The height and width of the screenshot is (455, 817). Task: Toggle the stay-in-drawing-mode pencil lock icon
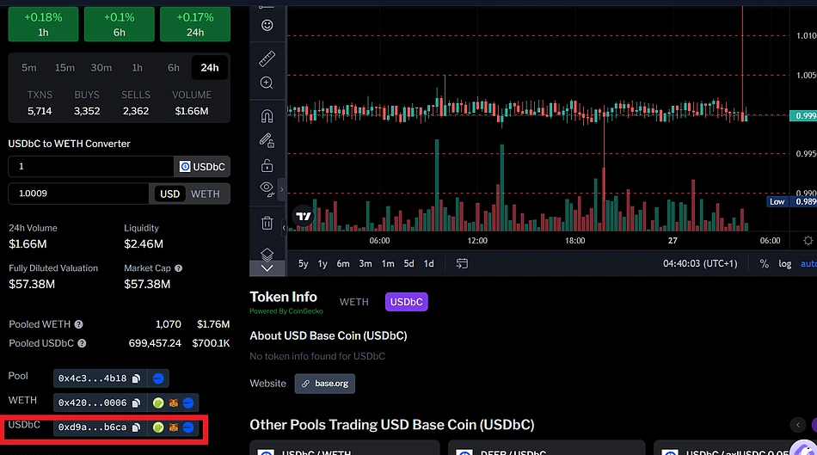[x=267, y=140]
